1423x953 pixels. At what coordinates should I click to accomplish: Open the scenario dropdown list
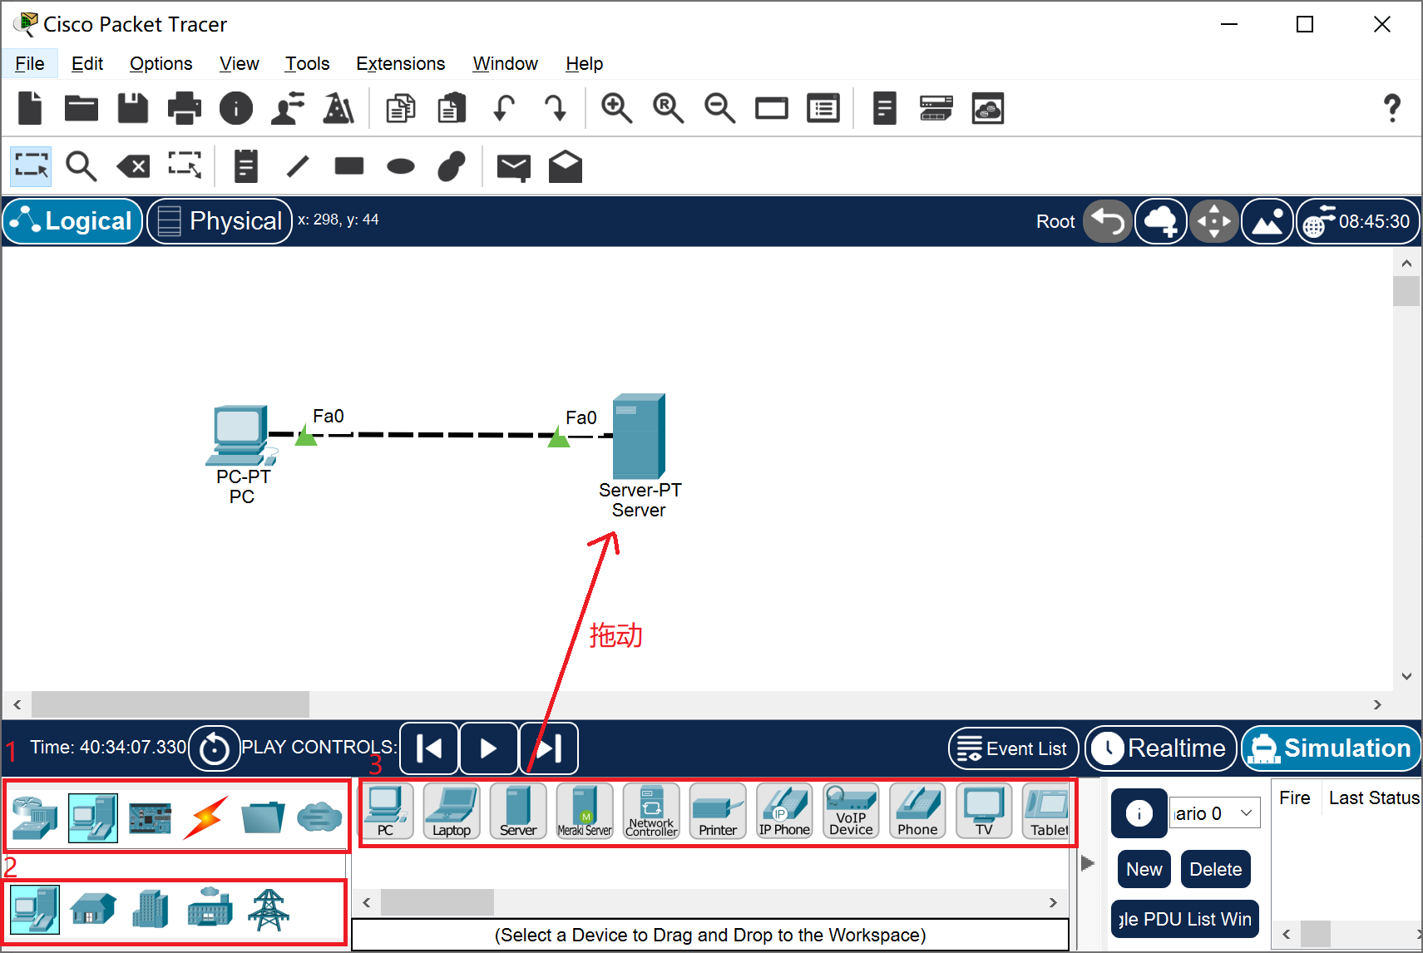click(x=1215, y=813)
